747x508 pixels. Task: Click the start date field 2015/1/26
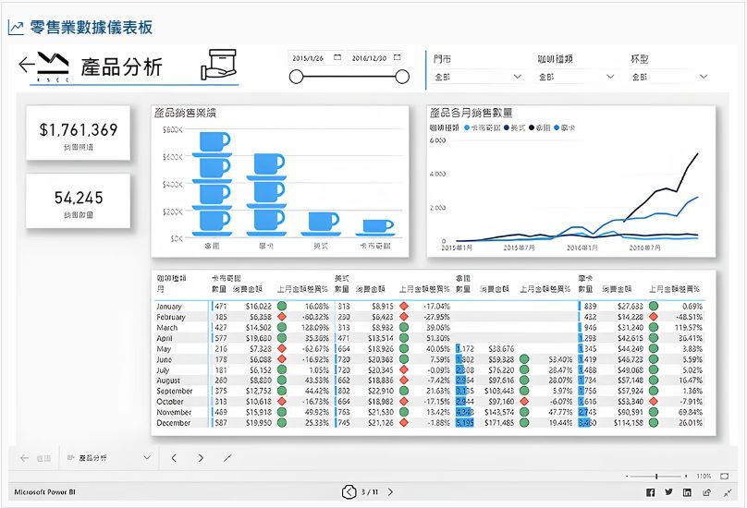coord(306,57)
